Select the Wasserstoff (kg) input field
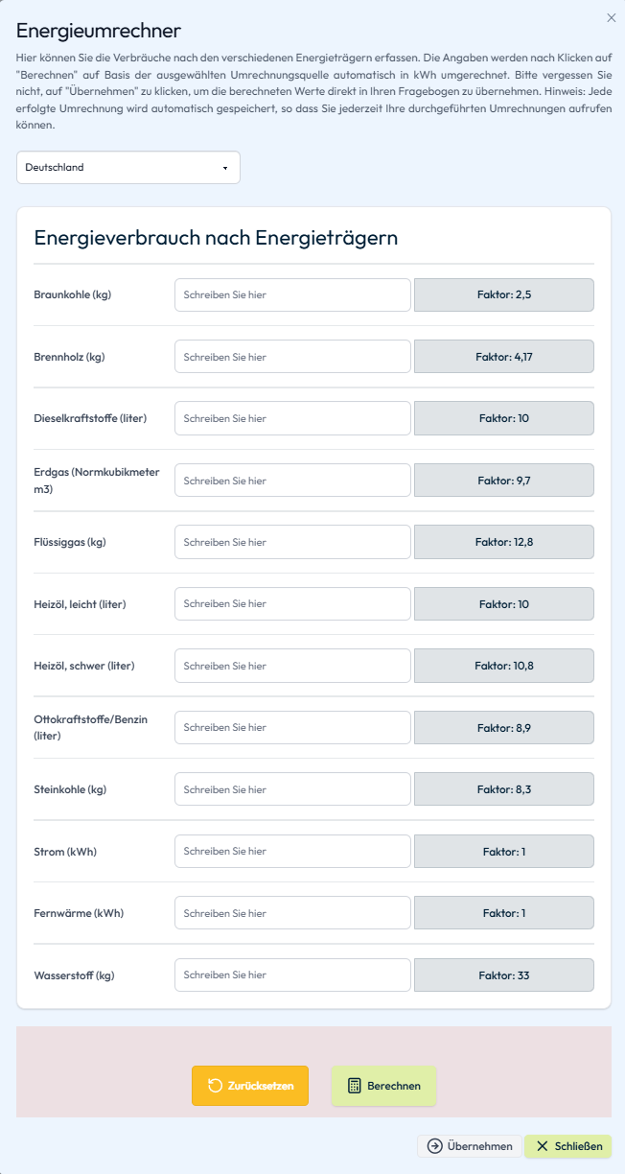Screen dimensions: 625x1174 pos(292,975)
